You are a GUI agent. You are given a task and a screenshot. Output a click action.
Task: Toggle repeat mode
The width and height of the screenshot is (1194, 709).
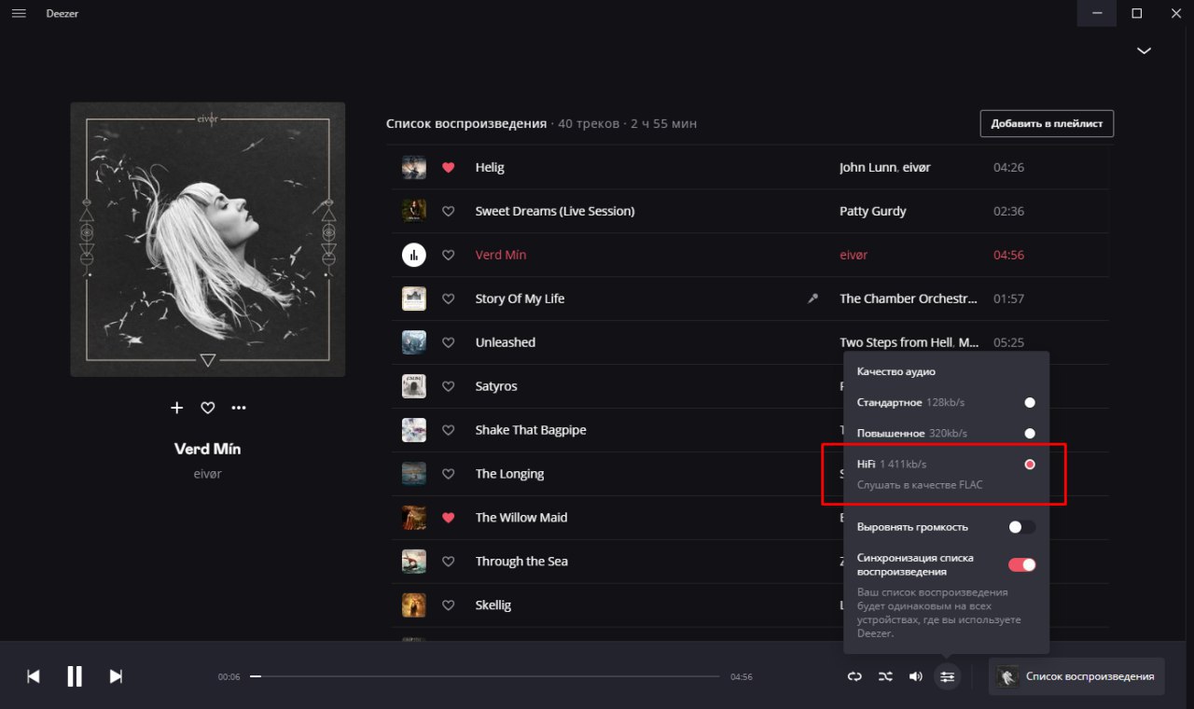tap(854, 676)
